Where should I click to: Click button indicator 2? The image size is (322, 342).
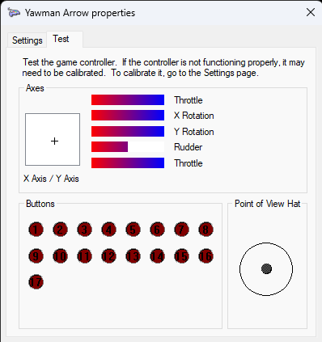60,230
